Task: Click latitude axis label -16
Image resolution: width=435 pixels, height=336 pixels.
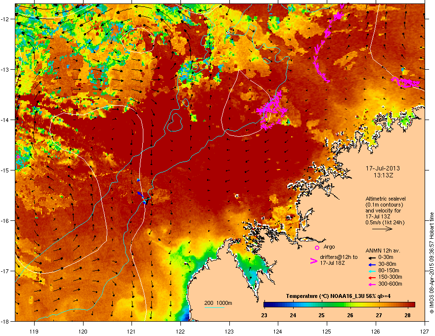Action: [5, 221]
